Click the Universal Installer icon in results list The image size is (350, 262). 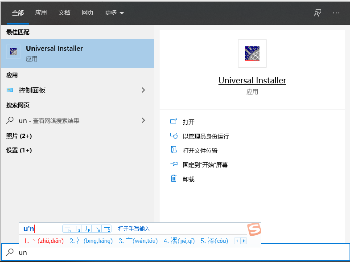tap(13, 52)
